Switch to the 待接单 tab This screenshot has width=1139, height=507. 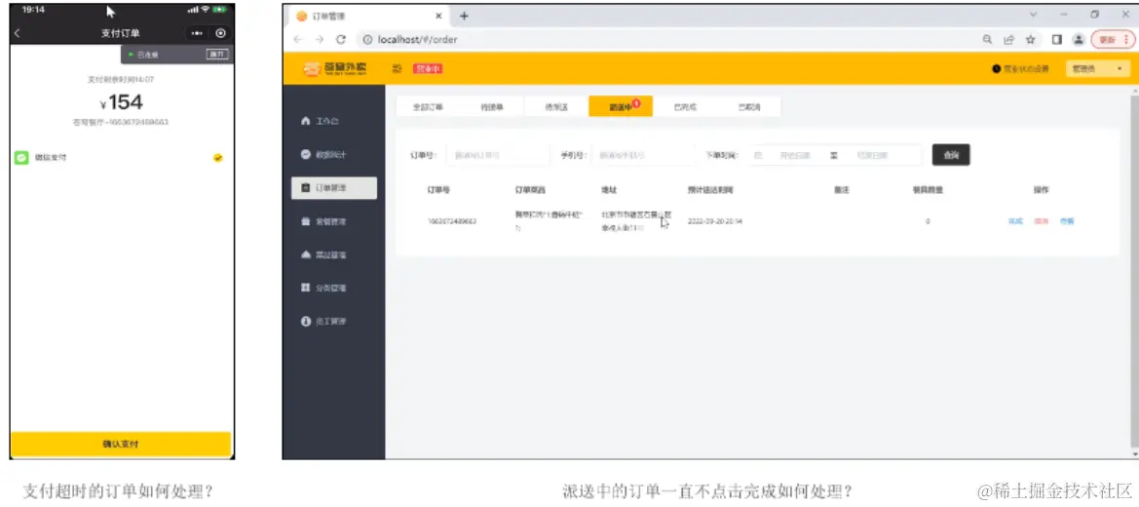[492, 106]
